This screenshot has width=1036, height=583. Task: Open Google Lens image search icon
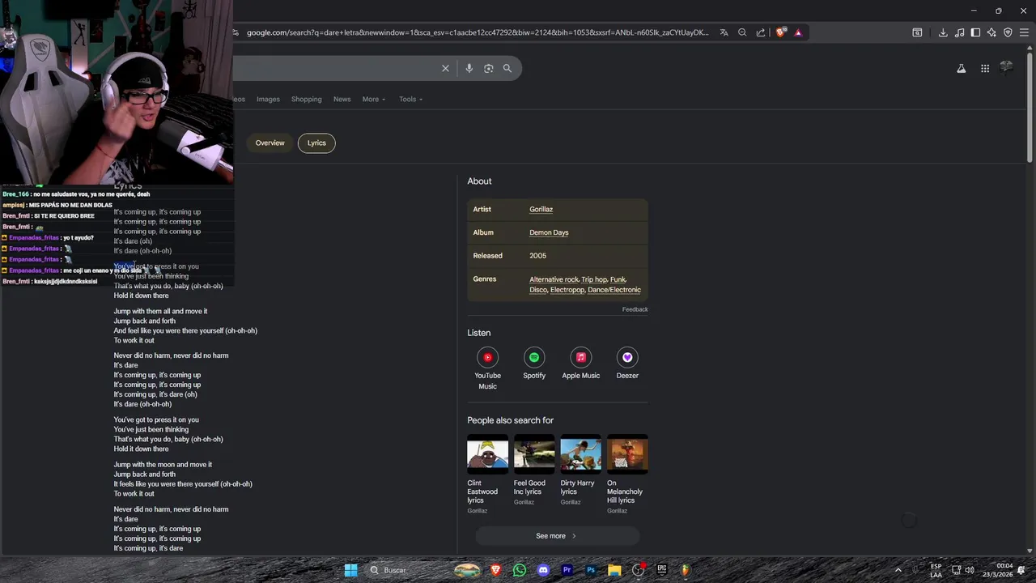click(488, 69)
